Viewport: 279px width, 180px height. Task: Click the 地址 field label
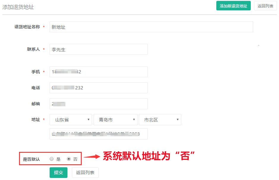[x=36, y=120]
